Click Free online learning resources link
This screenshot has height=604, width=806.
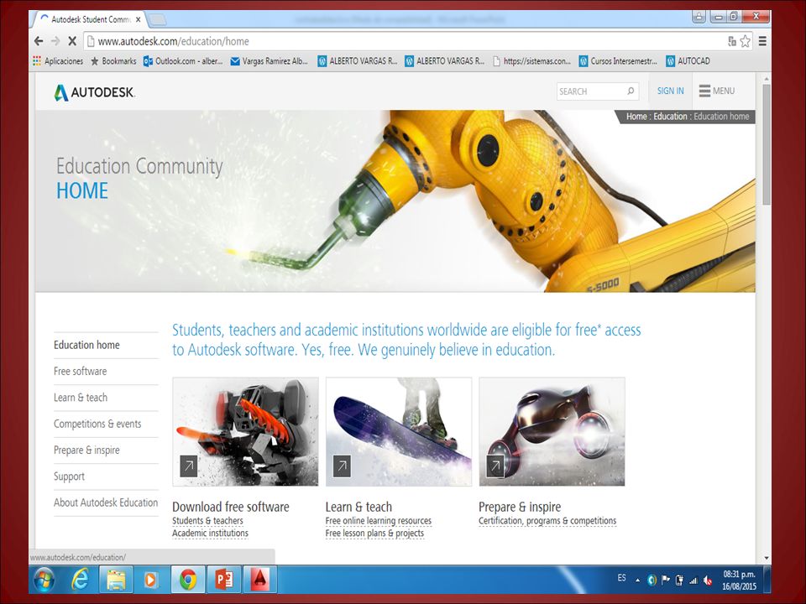point(379,521)
